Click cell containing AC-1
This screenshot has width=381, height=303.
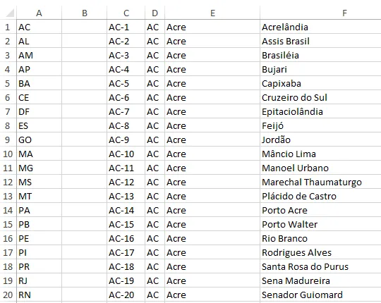(x=126, y=27)
